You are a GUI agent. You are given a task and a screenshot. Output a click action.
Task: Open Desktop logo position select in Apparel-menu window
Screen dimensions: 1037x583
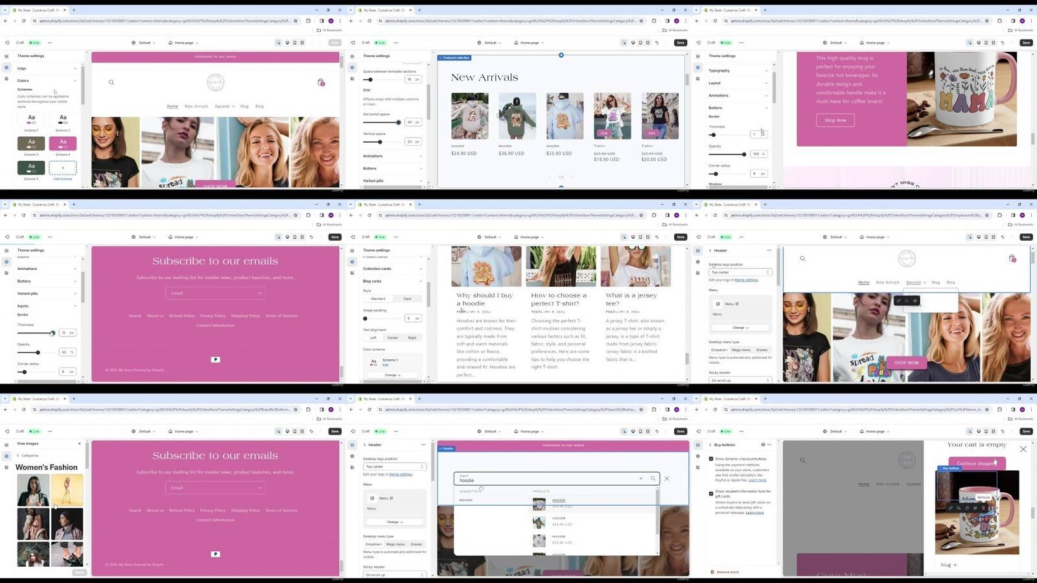[740, 272]
